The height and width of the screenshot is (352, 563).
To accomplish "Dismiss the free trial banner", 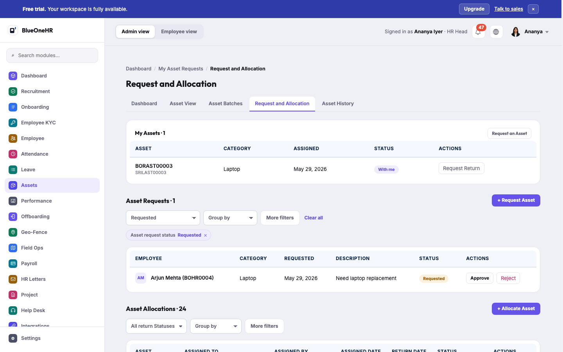I will 533,9.
